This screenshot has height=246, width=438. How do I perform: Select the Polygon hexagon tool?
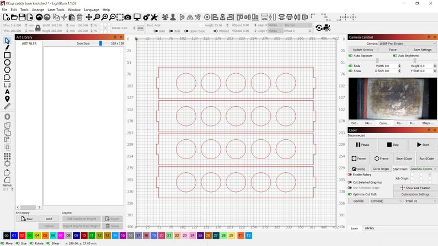pos(7,70)
